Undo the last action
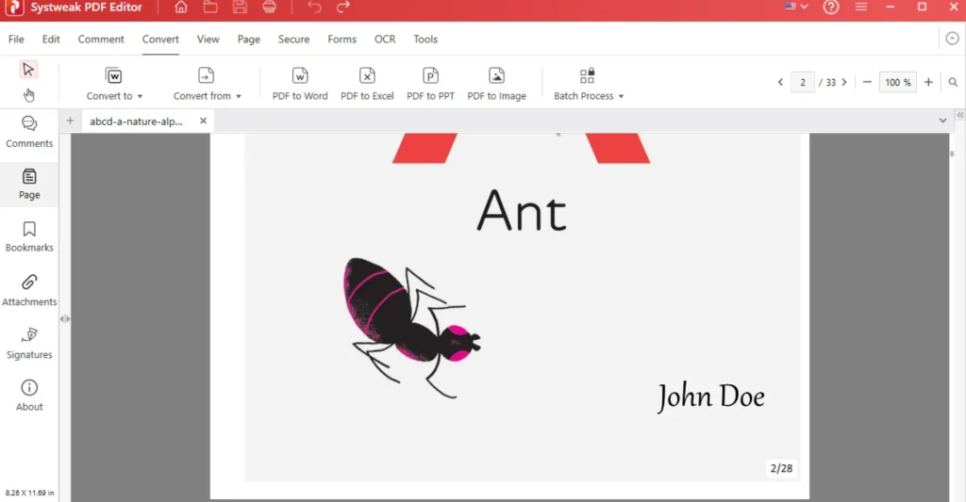This screenshot has width=966, height=502. pos(314,8)
